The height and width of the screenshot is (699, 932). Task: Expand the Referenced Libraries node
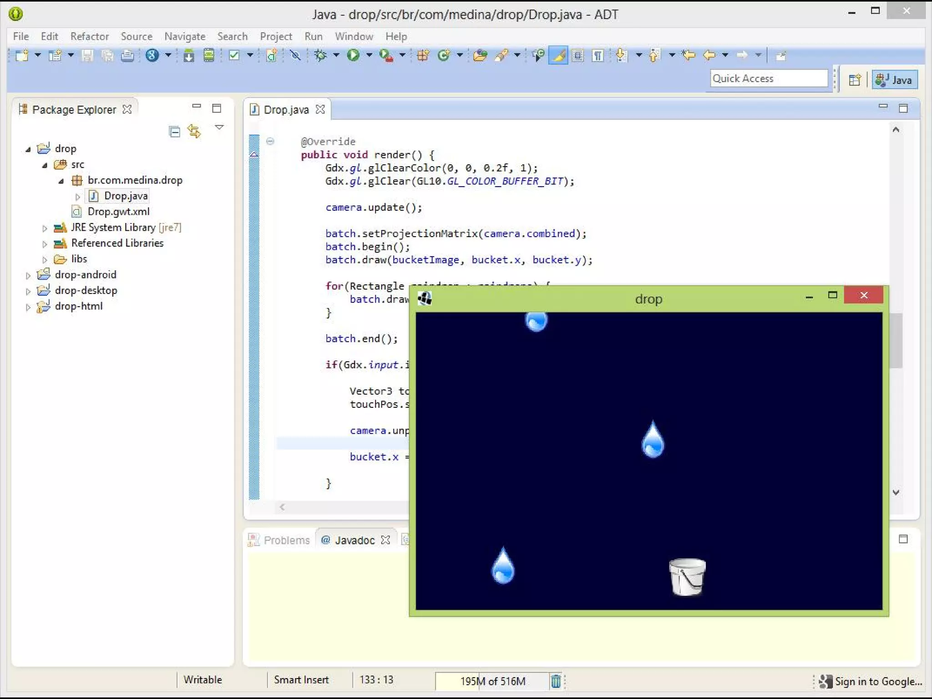[x=45, y=244]
